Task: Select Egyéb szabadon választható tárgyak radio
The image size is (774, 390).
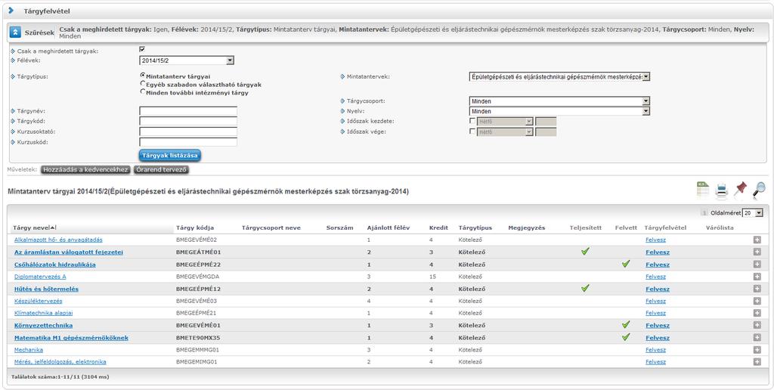Action: tap(143, 84)
